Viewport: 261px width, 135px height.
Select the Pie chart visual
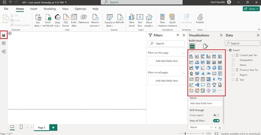(208, 68)
